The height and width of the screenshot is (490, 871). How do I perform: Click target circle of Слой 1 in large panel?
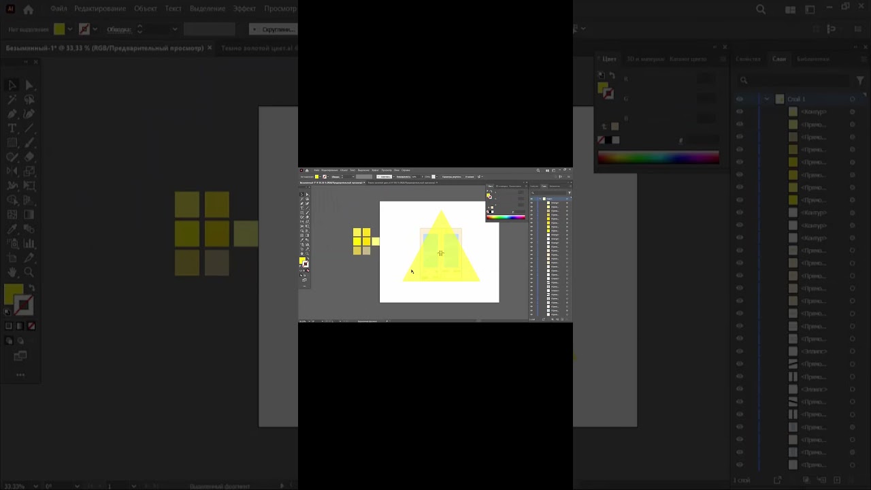tap(852, 99)
